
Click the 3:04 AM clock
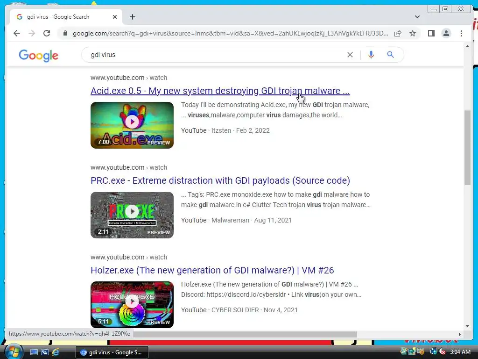460,352
